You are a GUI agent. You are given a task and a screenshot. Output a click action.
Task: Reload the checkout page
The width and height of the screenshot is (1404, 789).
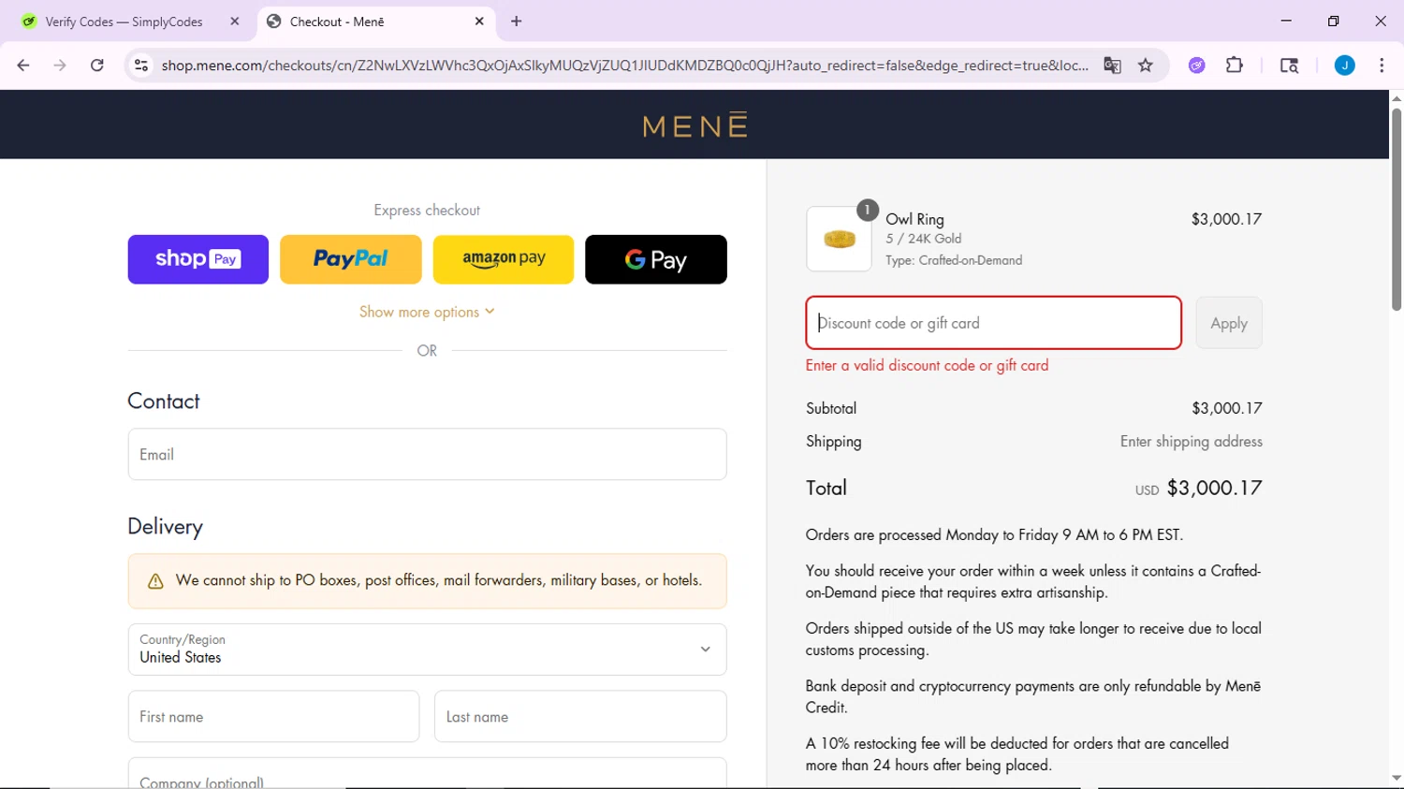click(x=97, y=66)
